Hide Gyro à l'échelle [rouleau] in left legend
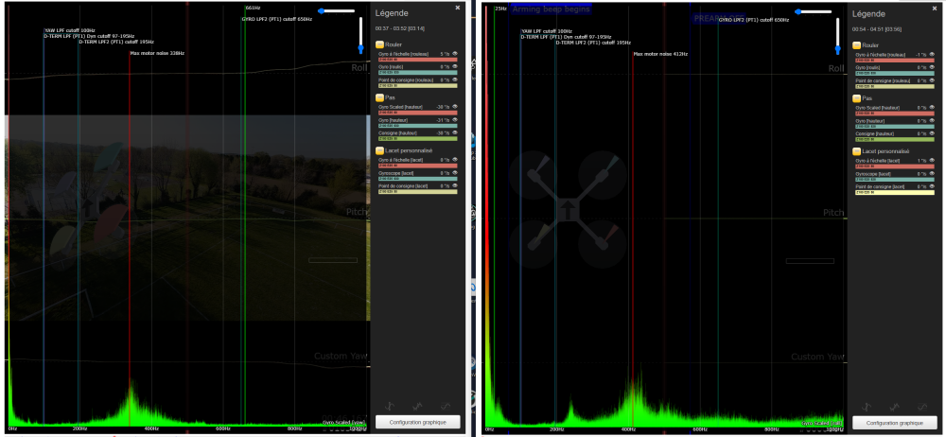The image size is (946, 437). point(455,54)
